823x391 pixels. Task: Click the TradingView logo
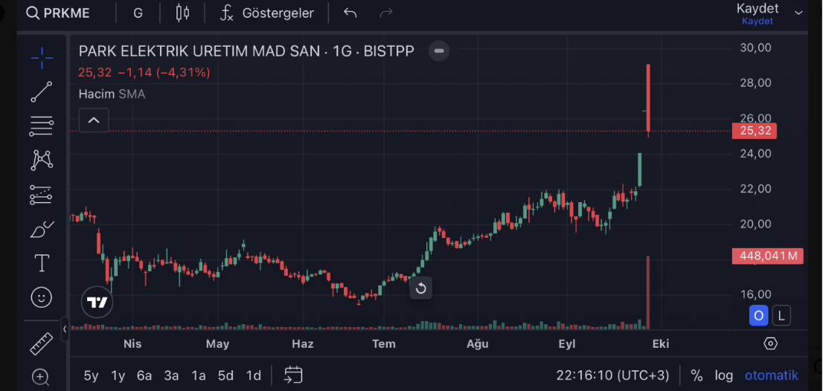[97, 303]
